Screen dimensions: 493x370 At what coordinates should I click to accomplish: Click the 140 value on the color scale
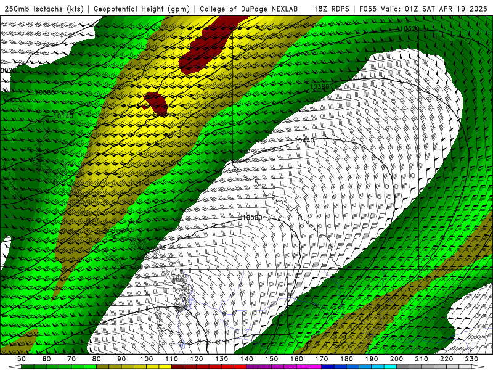click(x=246, y=359)
